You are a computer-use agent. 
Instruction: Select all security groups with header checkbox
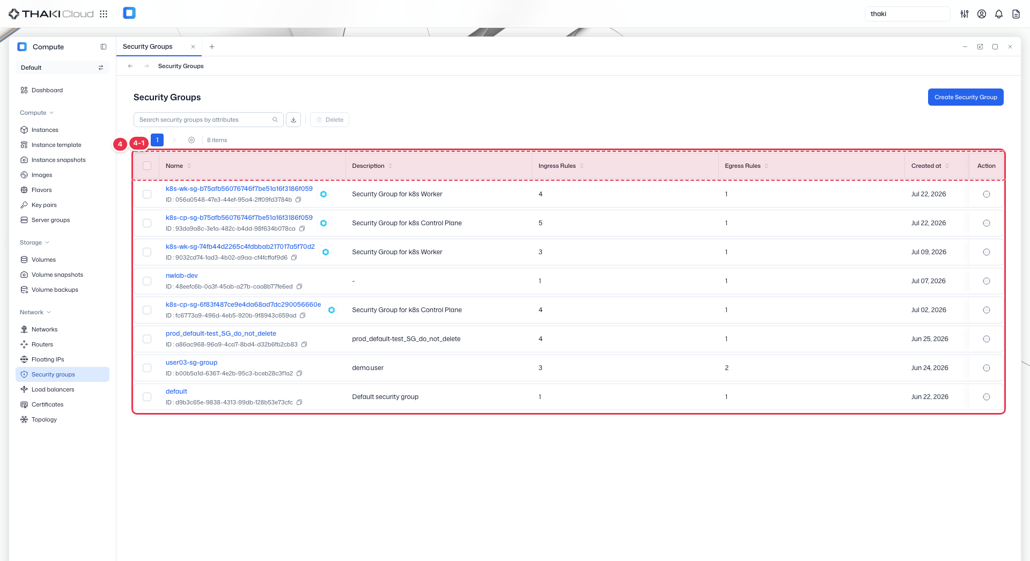(147, 166)
